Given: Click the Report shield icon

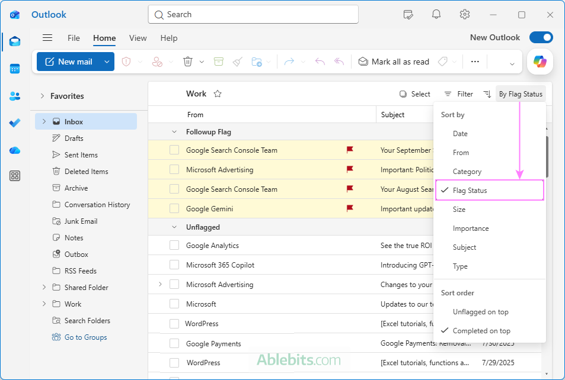Looking at the screenshot, I should click(126, 62).
